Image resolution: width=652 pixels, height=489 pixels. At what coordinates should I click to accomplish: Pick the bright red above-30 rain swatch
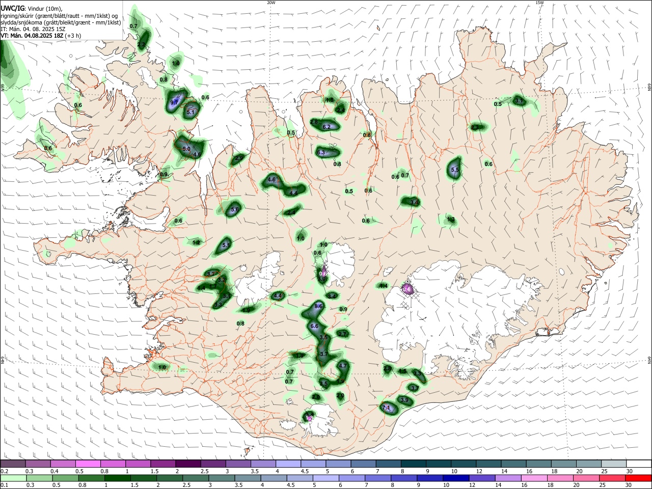click(x=638, y=478)
